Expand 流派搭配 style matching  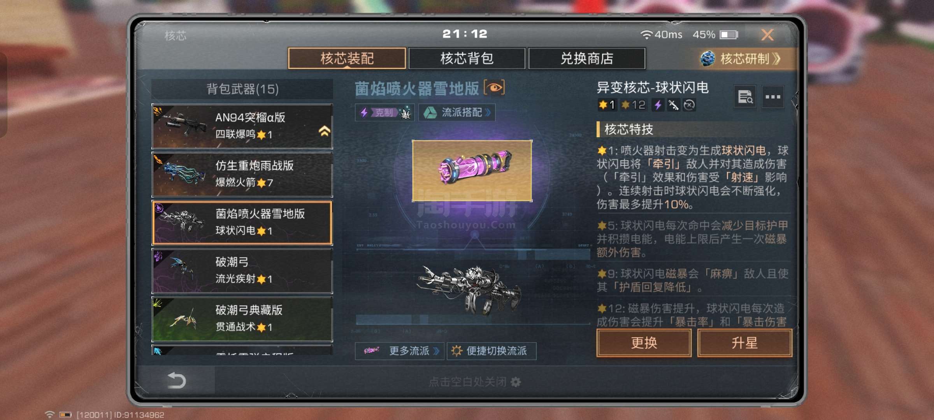[x=457, y=113]
